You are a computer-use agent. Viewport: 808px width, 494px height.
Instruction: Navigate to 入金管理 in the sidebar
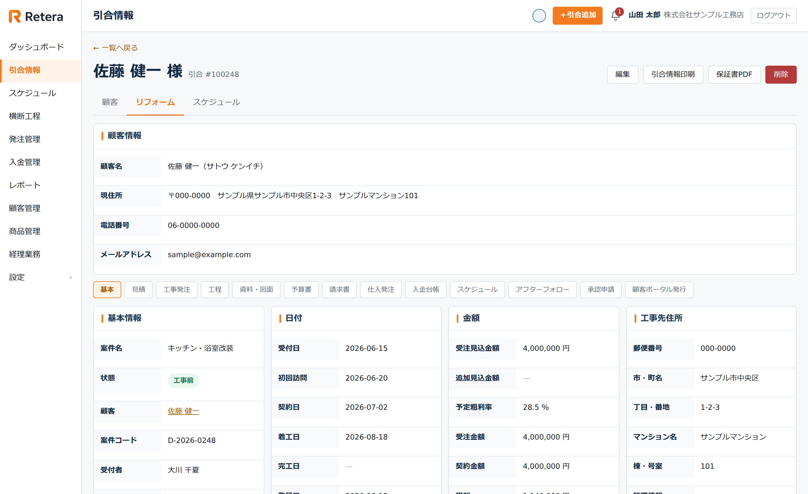point(41,162)
